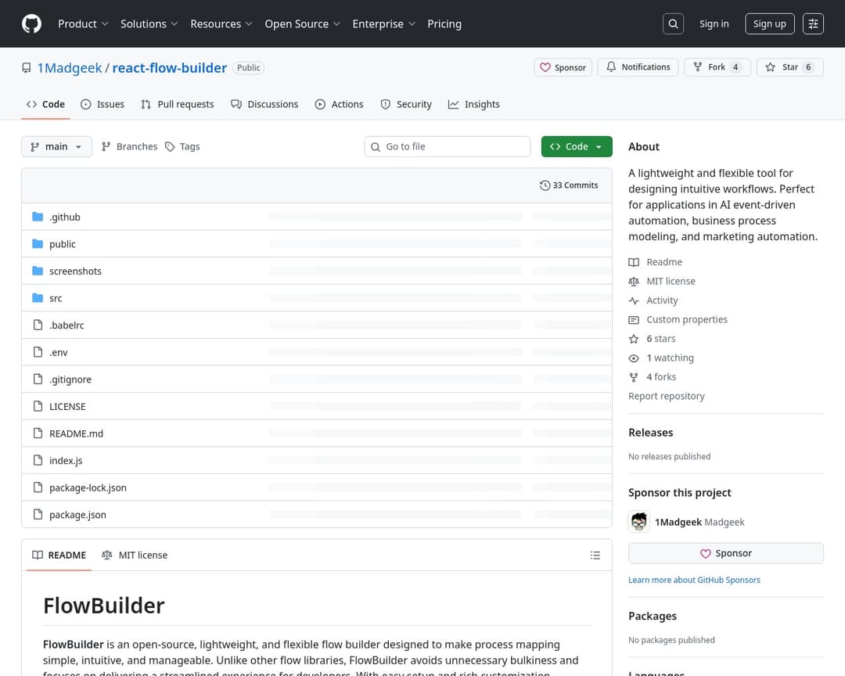Star the react-flow-builder repository
Image resolution: width=845 pixels, height=676 pixels.
click(789, 67)
